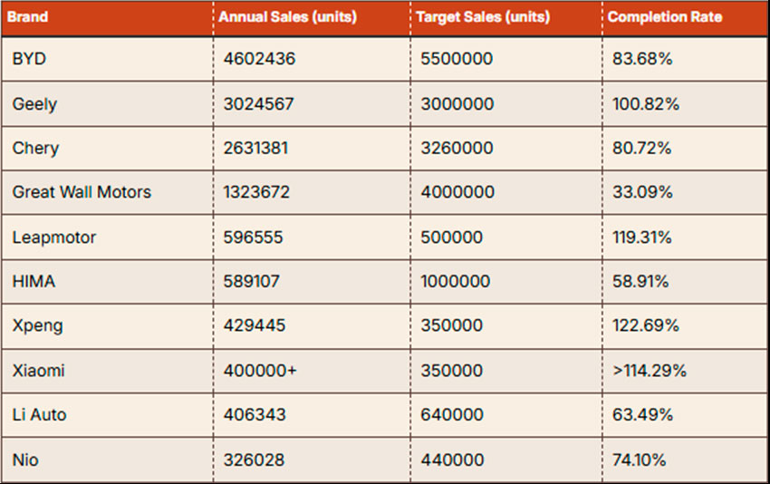
Task: Select Nio target sales 440000 cell
Action: click(452, 460)
